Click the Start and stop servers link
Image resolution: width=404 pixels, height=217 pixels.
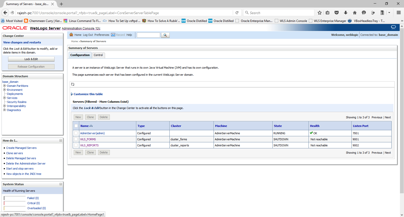pos(20,169)
